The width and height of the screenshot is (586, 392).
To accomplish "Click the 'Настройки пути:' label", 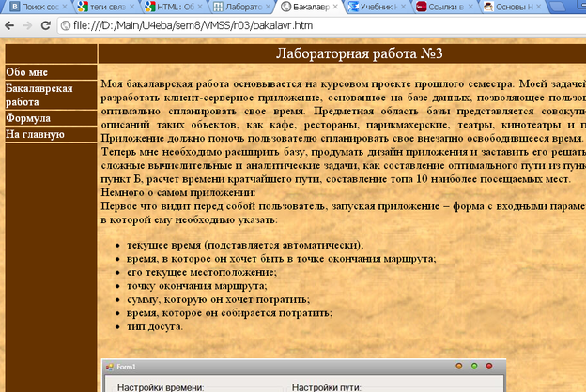I will pyautogui.click(x=326, y=387).
